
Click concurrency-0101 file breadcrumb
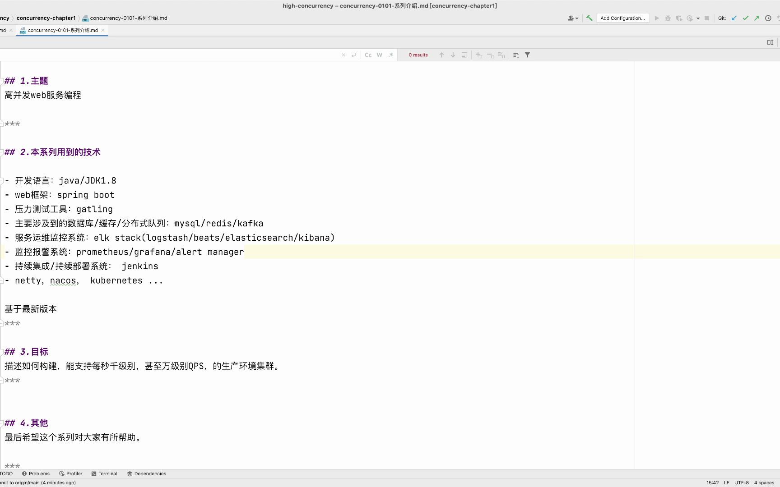click(125, 18)
